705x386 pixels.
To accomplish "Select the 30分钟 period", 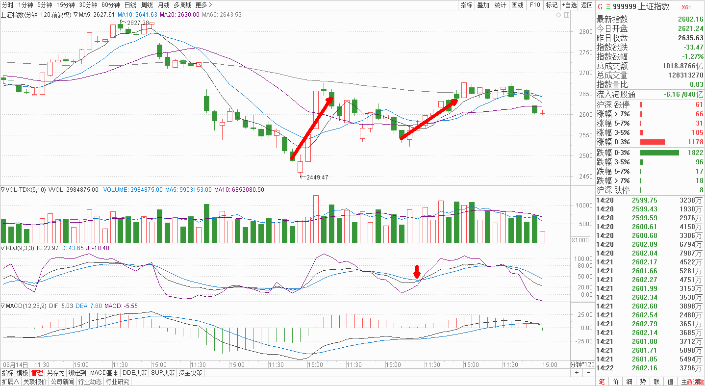I will [88, 5].
